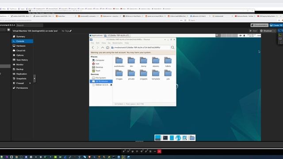Image resolution: width=283 pixels, height=159 pixels.
Task: Open Shutdown dropdown arrow
Action: (x=274, y=31)
